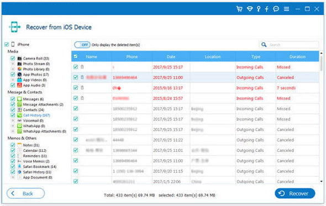Click the Recover button

coord(295,193)
